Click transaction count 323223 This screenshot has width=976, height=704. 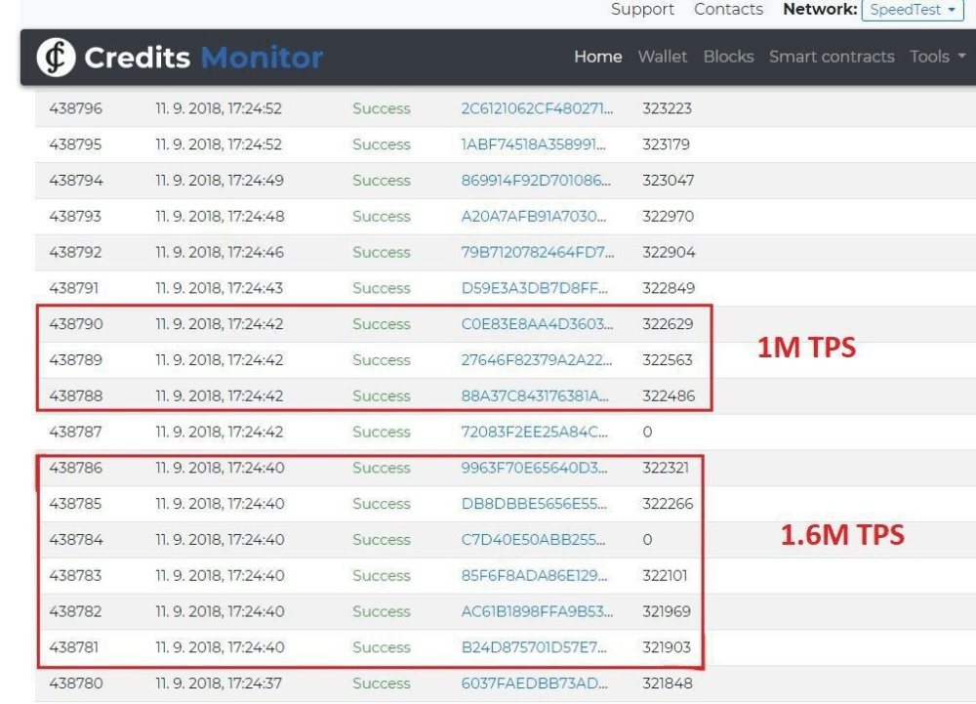pos(668,108)
